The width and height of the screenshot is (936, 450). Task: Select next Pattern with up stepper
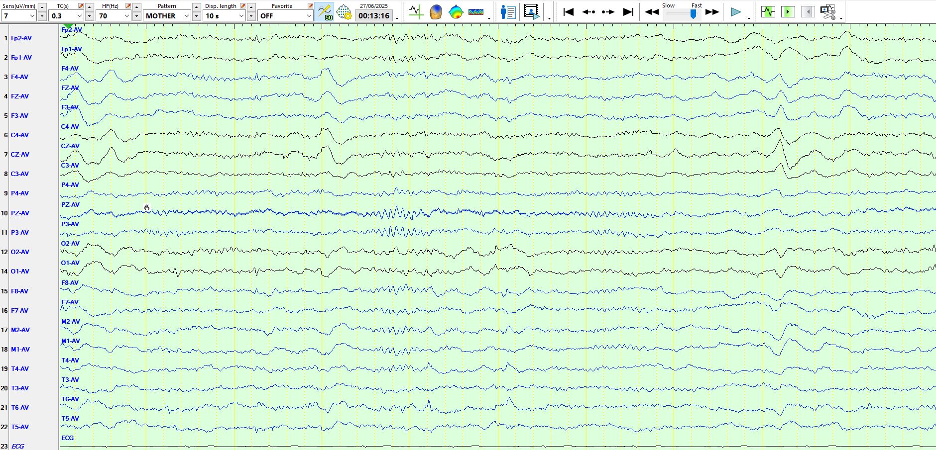[x=197, y=7]
